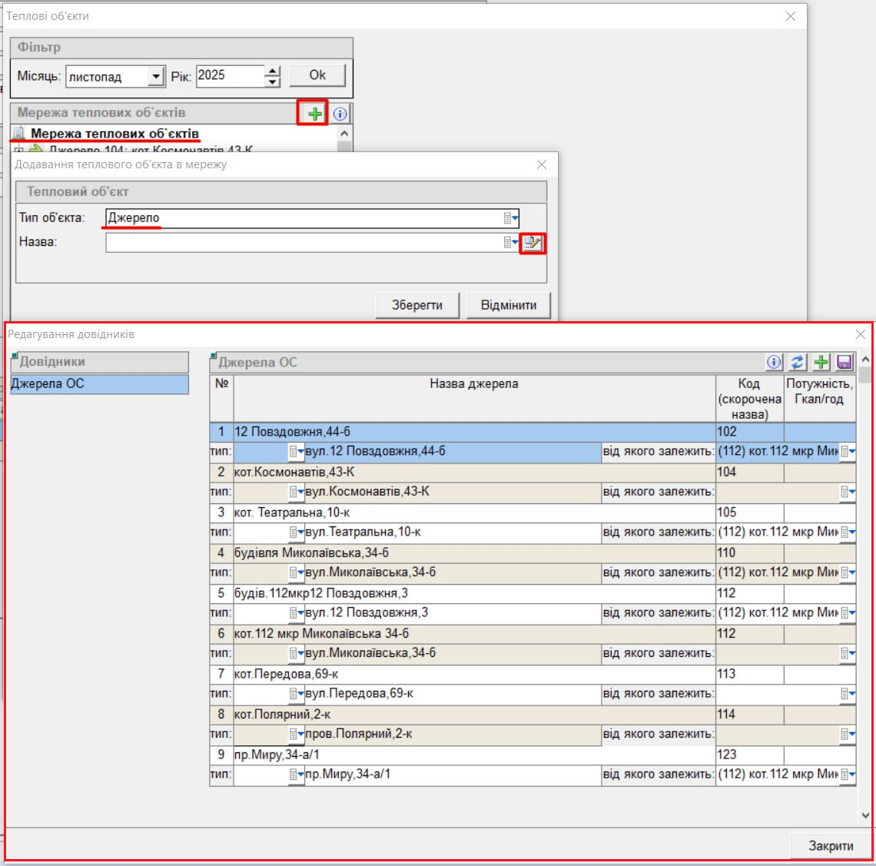The height and width of the screenshot is (866, 876).
Task: Select Джерела ОС in the Довідники list
Action: (x=98, y=383)
